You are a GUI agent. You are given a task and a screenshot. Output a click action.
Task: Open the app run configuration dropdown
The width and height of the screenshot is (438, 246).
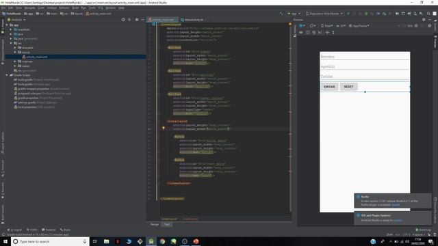[294, 14]
